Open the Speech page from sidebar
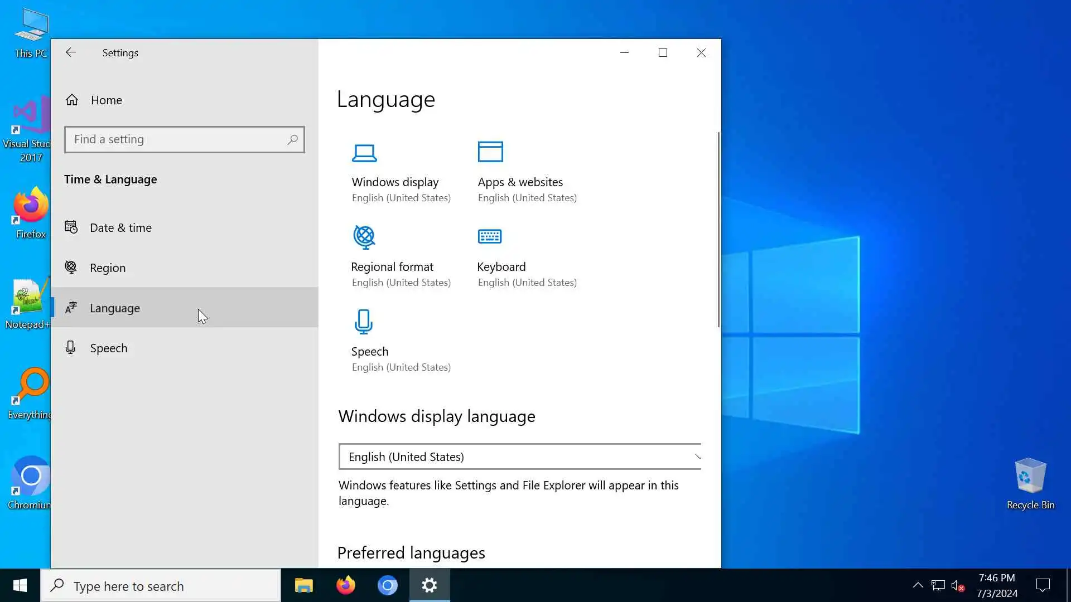 pyautogui.click(x=109, y=348)
